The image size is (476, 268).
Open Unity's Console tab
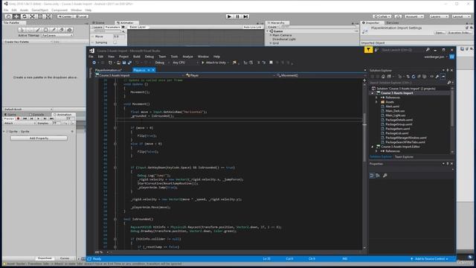click(36, 115)
